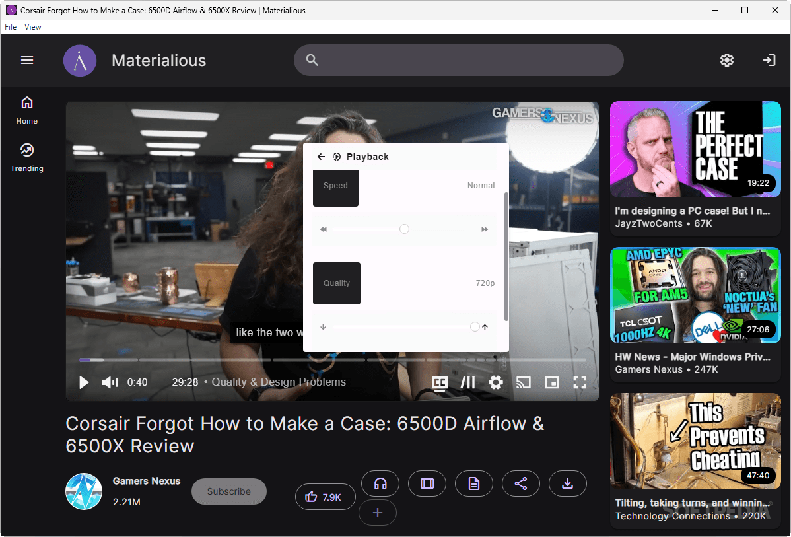Click the Playback menu scrollbar
This screenshot has width=791, height=537.
[506, 256]
